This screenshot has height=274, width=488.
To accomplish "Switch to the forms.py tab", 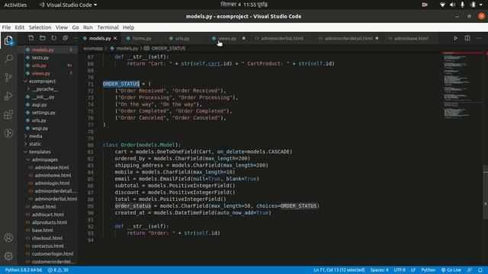I will (x=142, y=38).
